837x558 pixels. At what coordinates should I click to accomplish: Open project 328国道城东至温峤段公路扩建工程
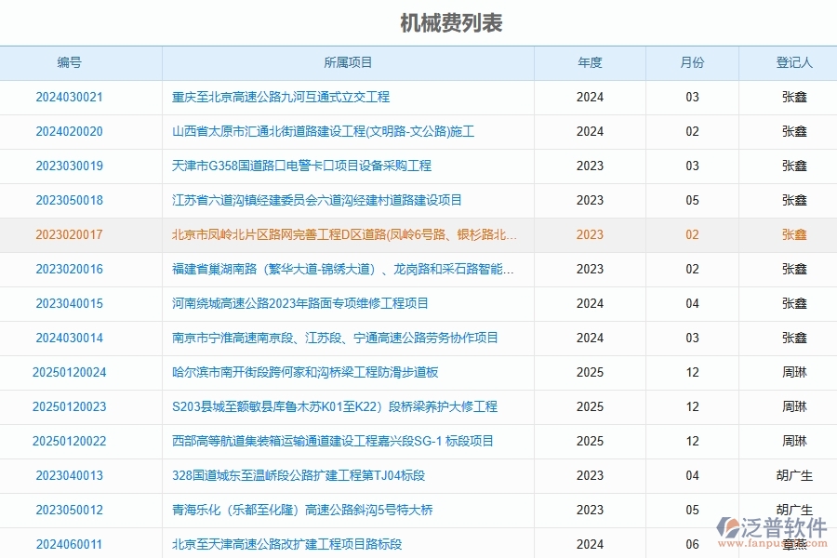click(298, 475)
